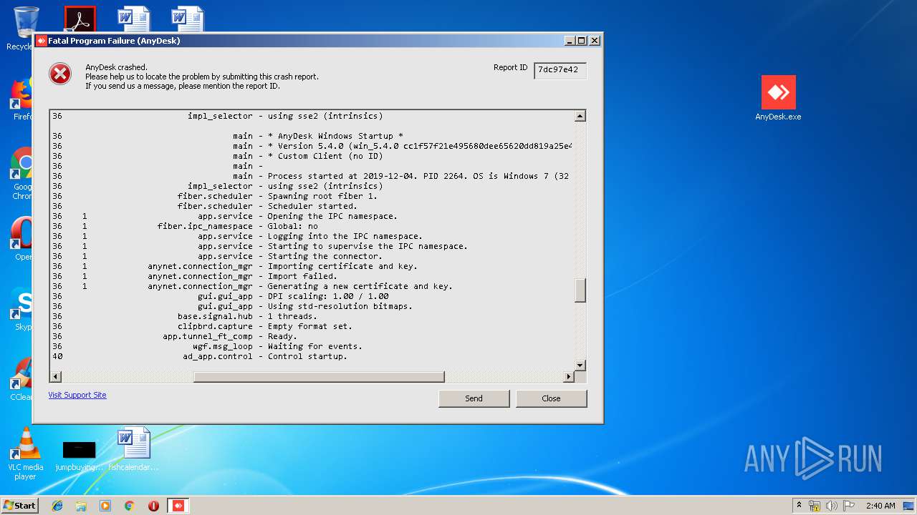Click the 2:40 AM taskbar clock
The image size is (917, 515).
coord(880,506)
